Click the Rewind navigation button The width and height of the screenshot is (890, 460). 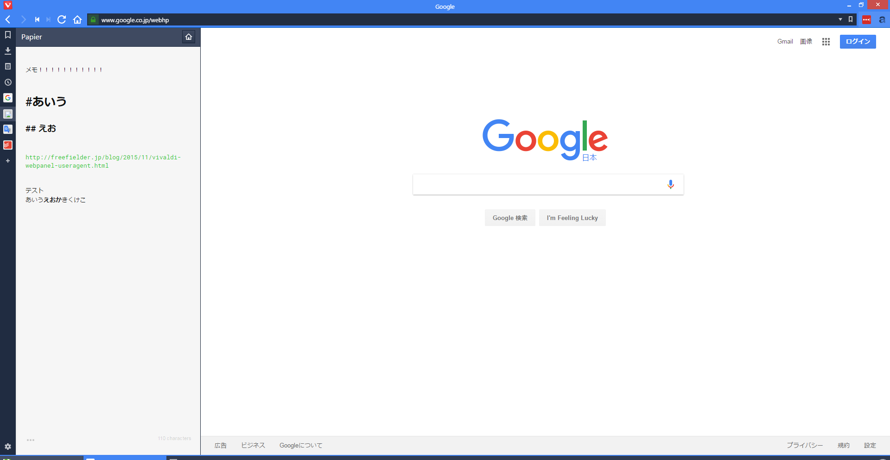[x=37, y=19]
